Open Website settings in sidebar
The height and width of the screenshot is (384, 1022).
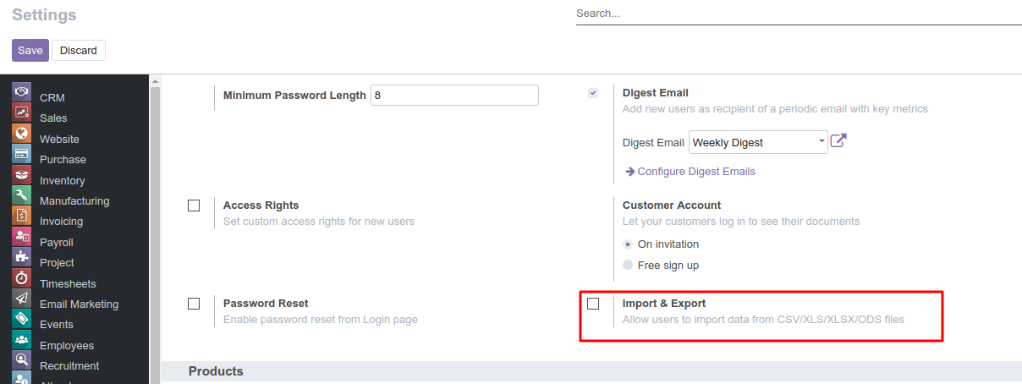[x=59, y=140]
